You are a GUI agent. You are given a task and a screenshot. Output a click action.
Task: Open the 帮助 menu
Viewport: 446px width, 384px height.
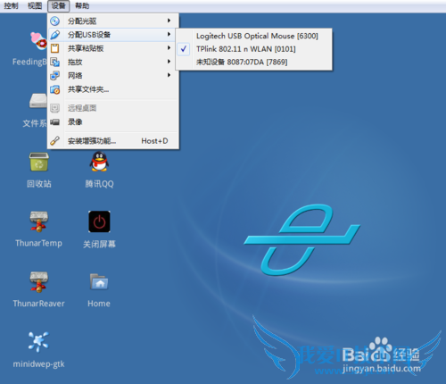pyautogui.click(x=82, y=5)
